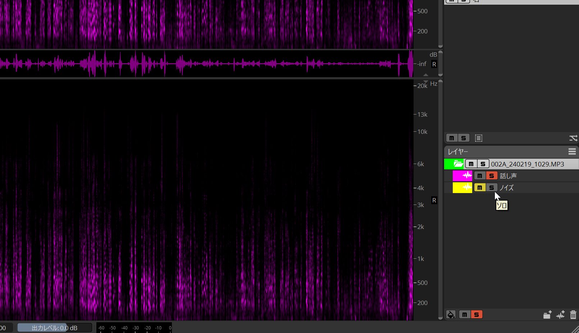Toggle solo on the 話し声 layer
Viewport: 579px width, 333px height.
[x=492, y=176]
